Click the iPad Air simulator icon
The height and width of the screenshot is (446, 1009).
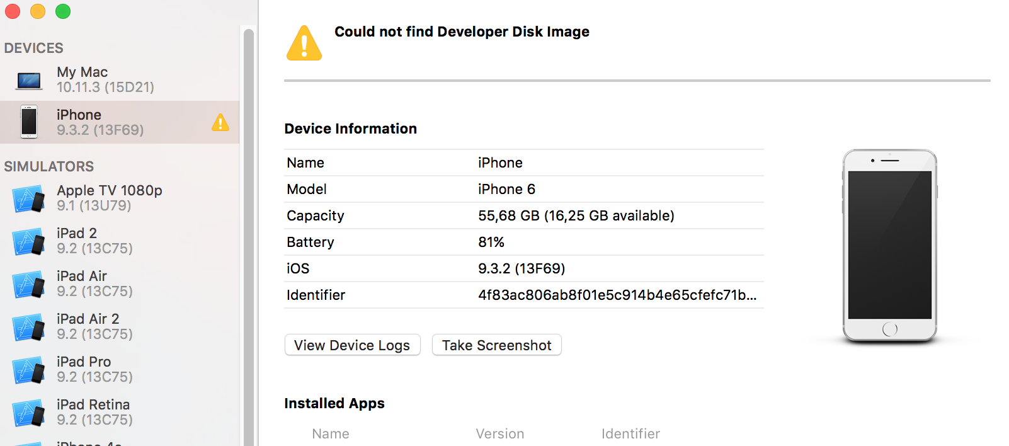28,285
